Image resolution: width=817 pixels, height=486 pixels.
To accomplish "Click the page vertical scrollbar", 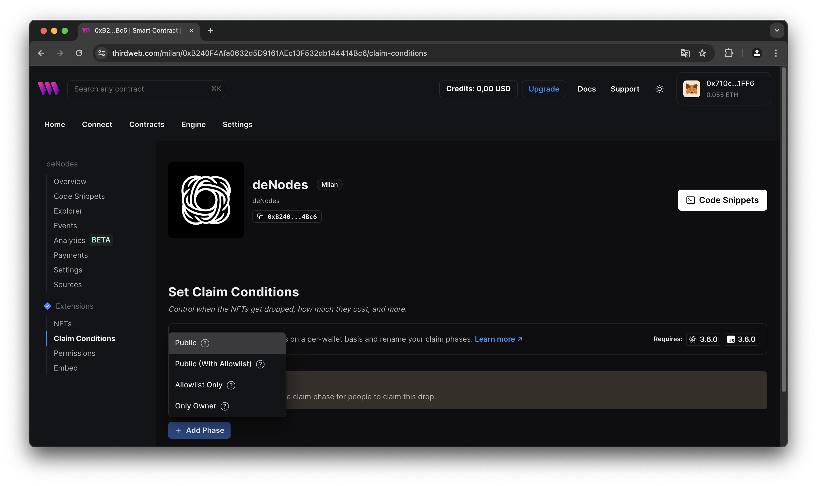I will (x=784, y=229).
